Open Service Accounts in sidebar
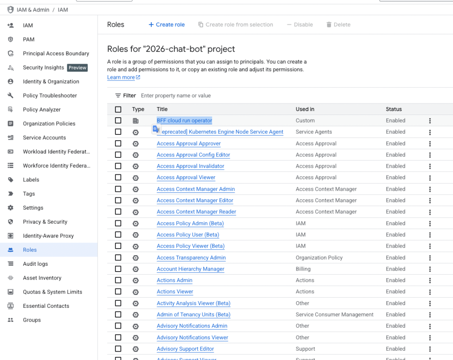The height and width of the screenshot is (360, 453). (49, 138)
